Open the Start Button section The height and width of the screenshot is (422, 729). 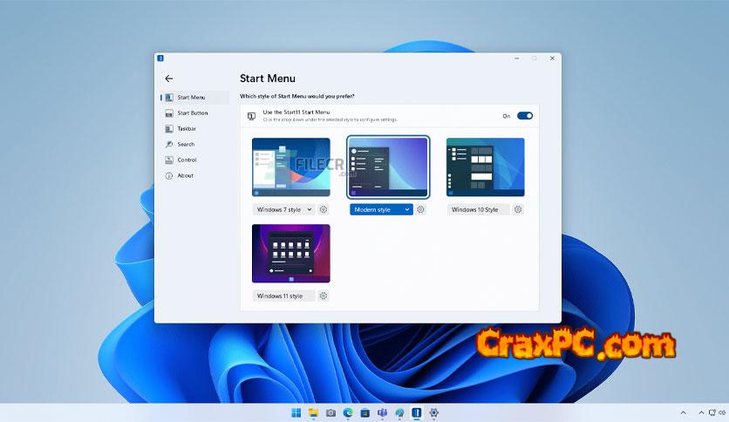point(192,112)
